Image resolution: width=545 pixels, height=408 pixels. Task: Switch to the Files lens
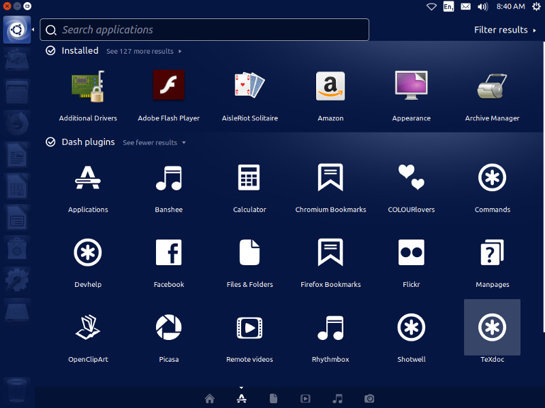tap(274, 398)
